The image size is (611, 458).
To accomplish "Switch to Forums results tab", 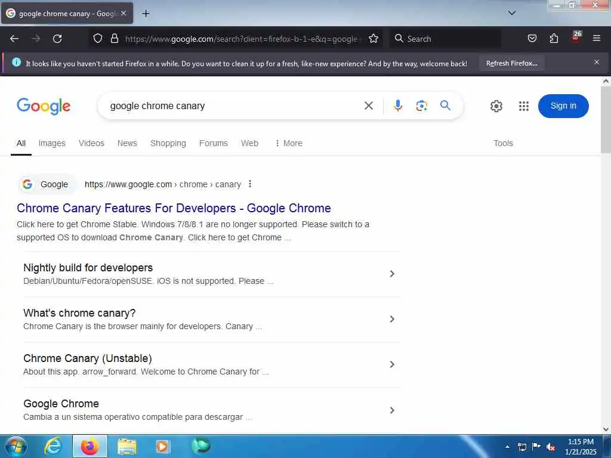I will 213,143.
